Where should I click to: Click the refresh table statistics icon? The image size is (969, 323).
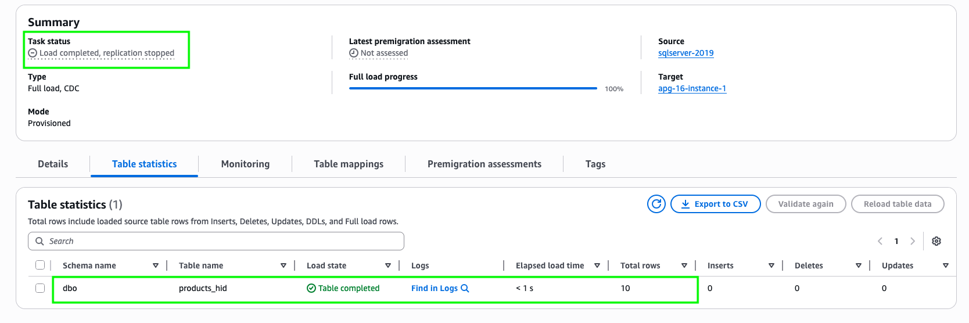point(656,204)
